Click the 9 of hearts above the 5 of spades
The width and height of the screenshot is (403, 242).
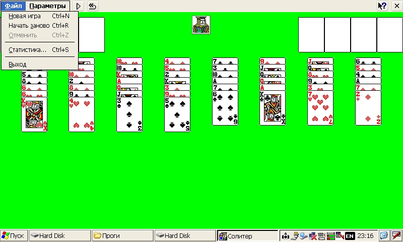[177, 94]
